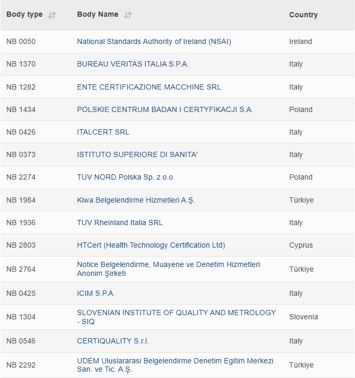Click the Cyprus country cell
The width and height of the screenshot is (355, 378).
coord(301,245)
